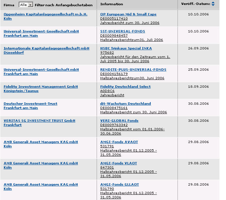Open AMGI-Fonds AVAOT fund link
Screen dimensions: 226x200
click(x=119, y=142)
